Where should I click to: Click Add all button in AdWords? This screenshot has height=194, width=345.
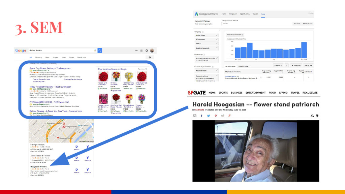point(308,65)
